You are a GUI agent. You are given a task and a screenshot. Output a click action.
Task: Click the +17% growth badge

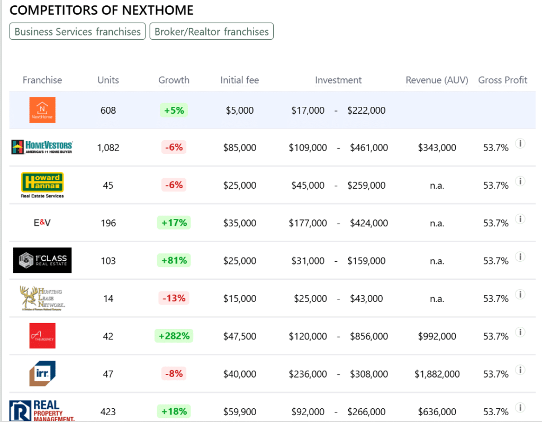174,223
